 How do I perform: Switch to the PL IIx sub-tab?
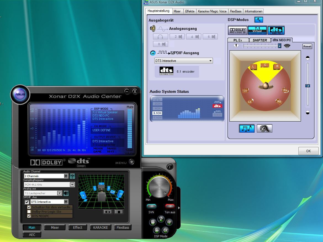pos(238,40)
